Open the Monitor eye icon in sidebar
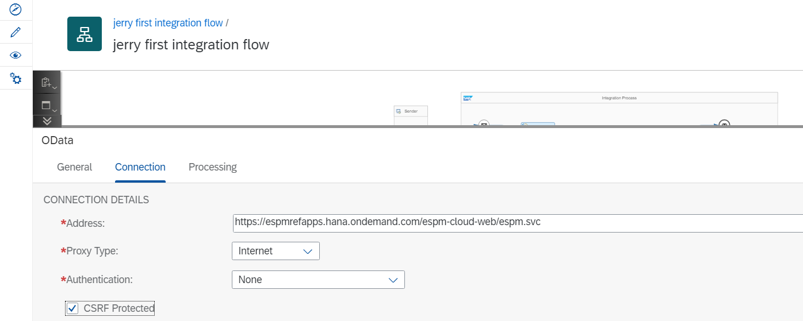This screenshot has width=803, height=321. tap(16, 55)
